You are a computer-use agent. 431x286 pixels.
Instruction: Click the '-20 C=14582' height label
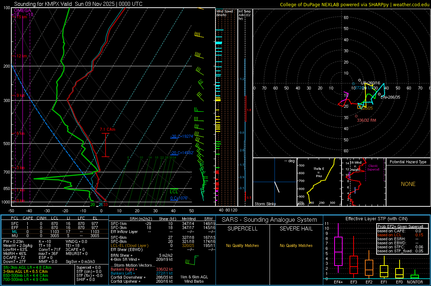point(182,153)
